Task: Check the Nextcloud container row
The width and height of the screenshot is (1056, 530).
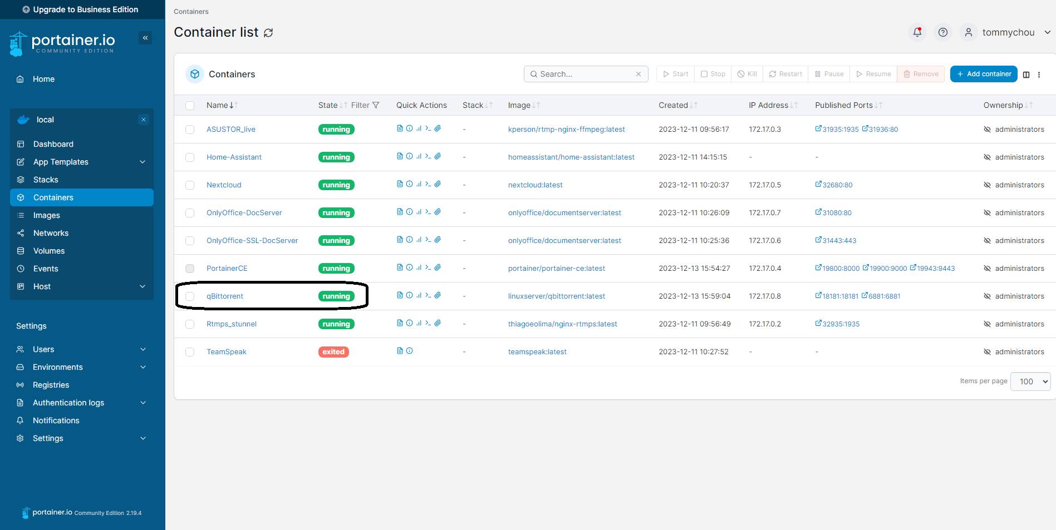Action: click(190, 185)
